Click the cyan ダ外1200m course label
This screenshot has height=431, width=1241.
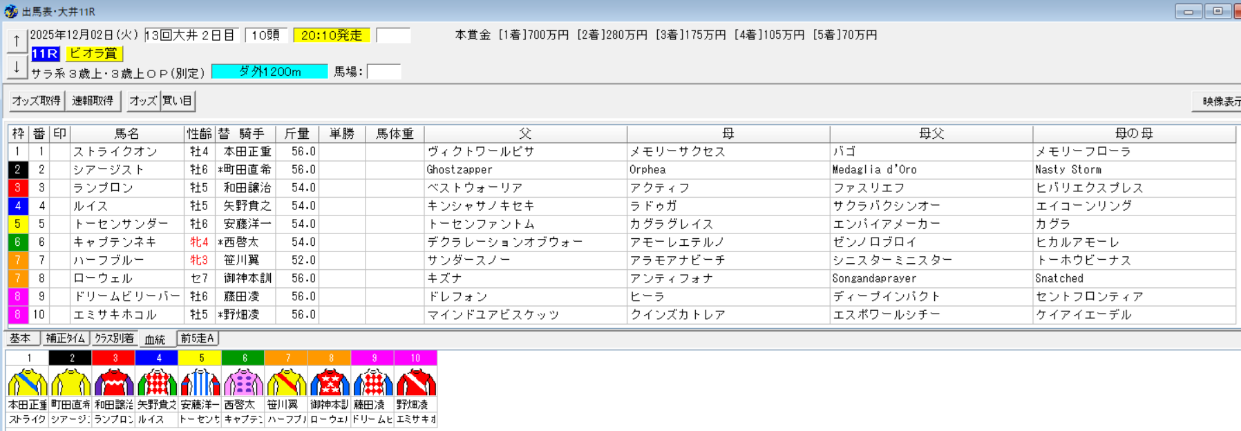coord(269,72)
